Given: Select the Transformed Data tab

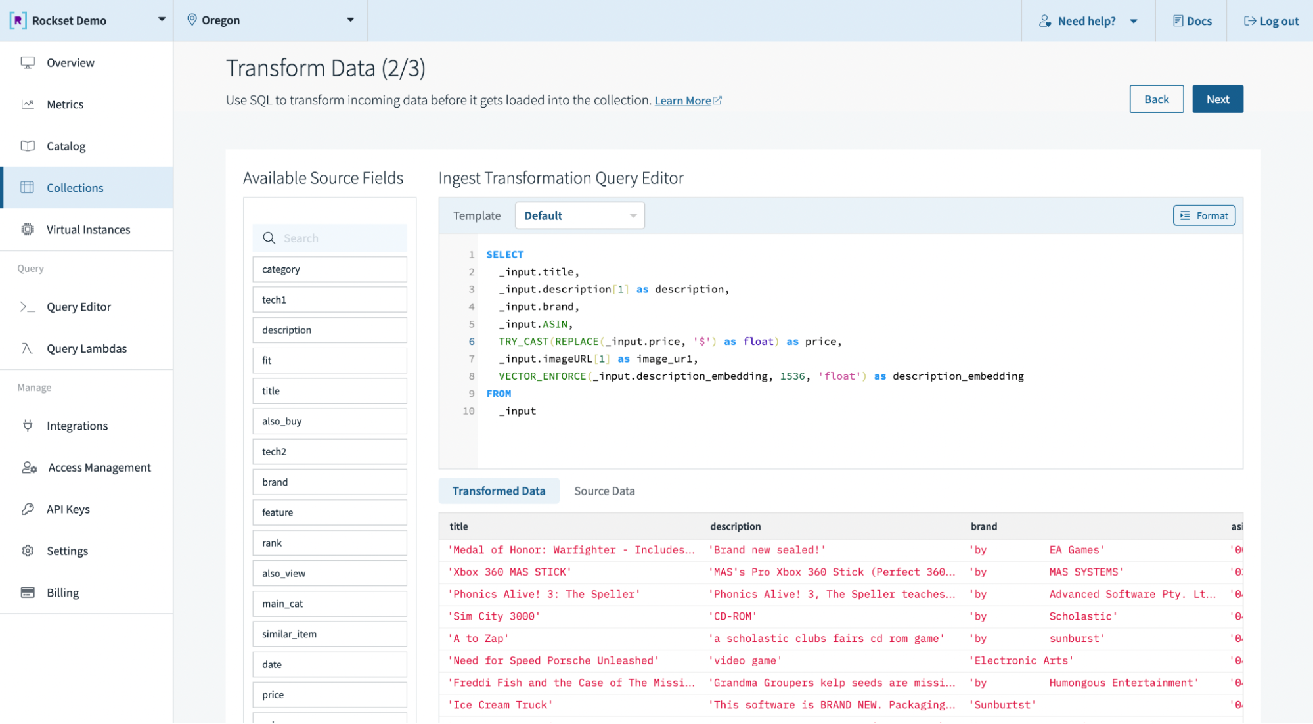Looking at the screenshot, I should (499, 491).
